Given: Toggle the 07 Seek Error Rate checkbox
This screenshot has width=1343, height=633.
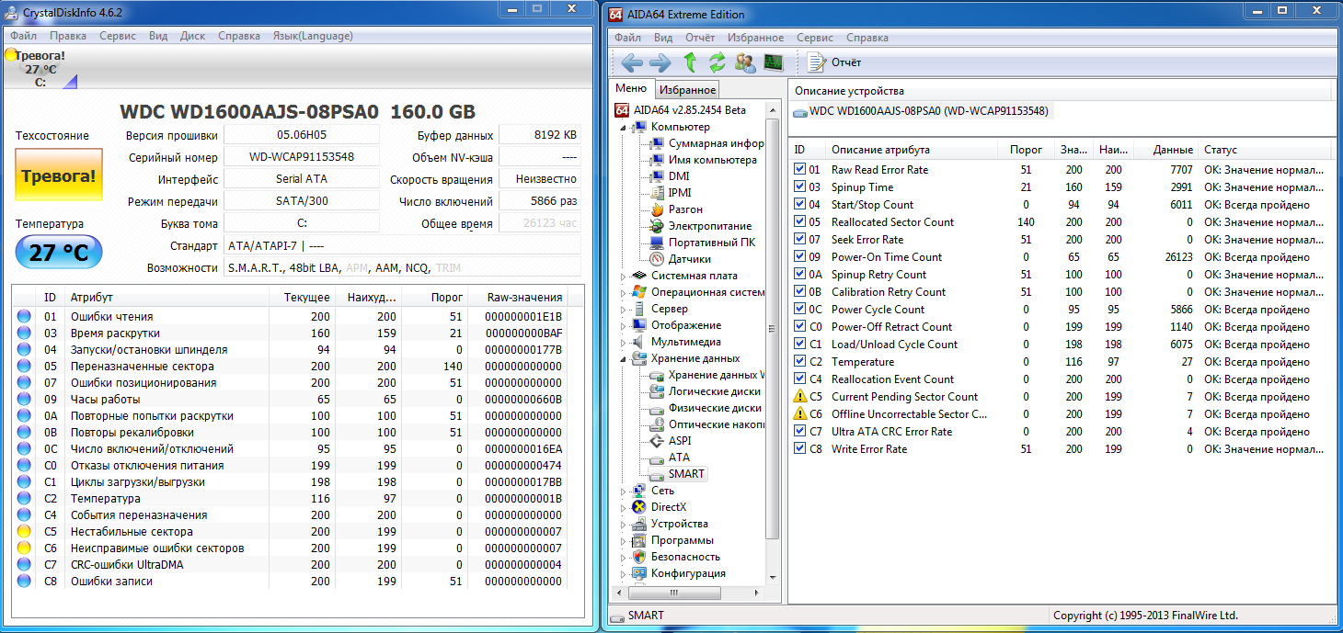Looking at the screenshot, I should click(800, 240).
